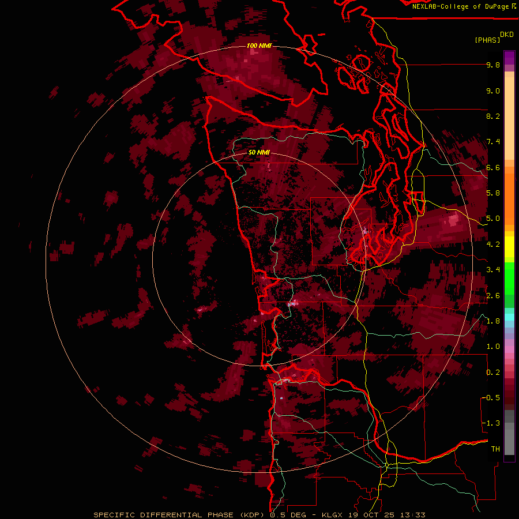Click the cyan segment of the color bar
Image resolution: width=519 pixels, height=519 pixels.
509,317
